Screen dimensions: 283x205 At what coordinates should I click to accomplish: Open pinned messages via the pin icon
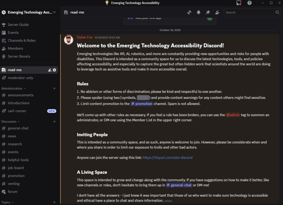click(208, 12)
